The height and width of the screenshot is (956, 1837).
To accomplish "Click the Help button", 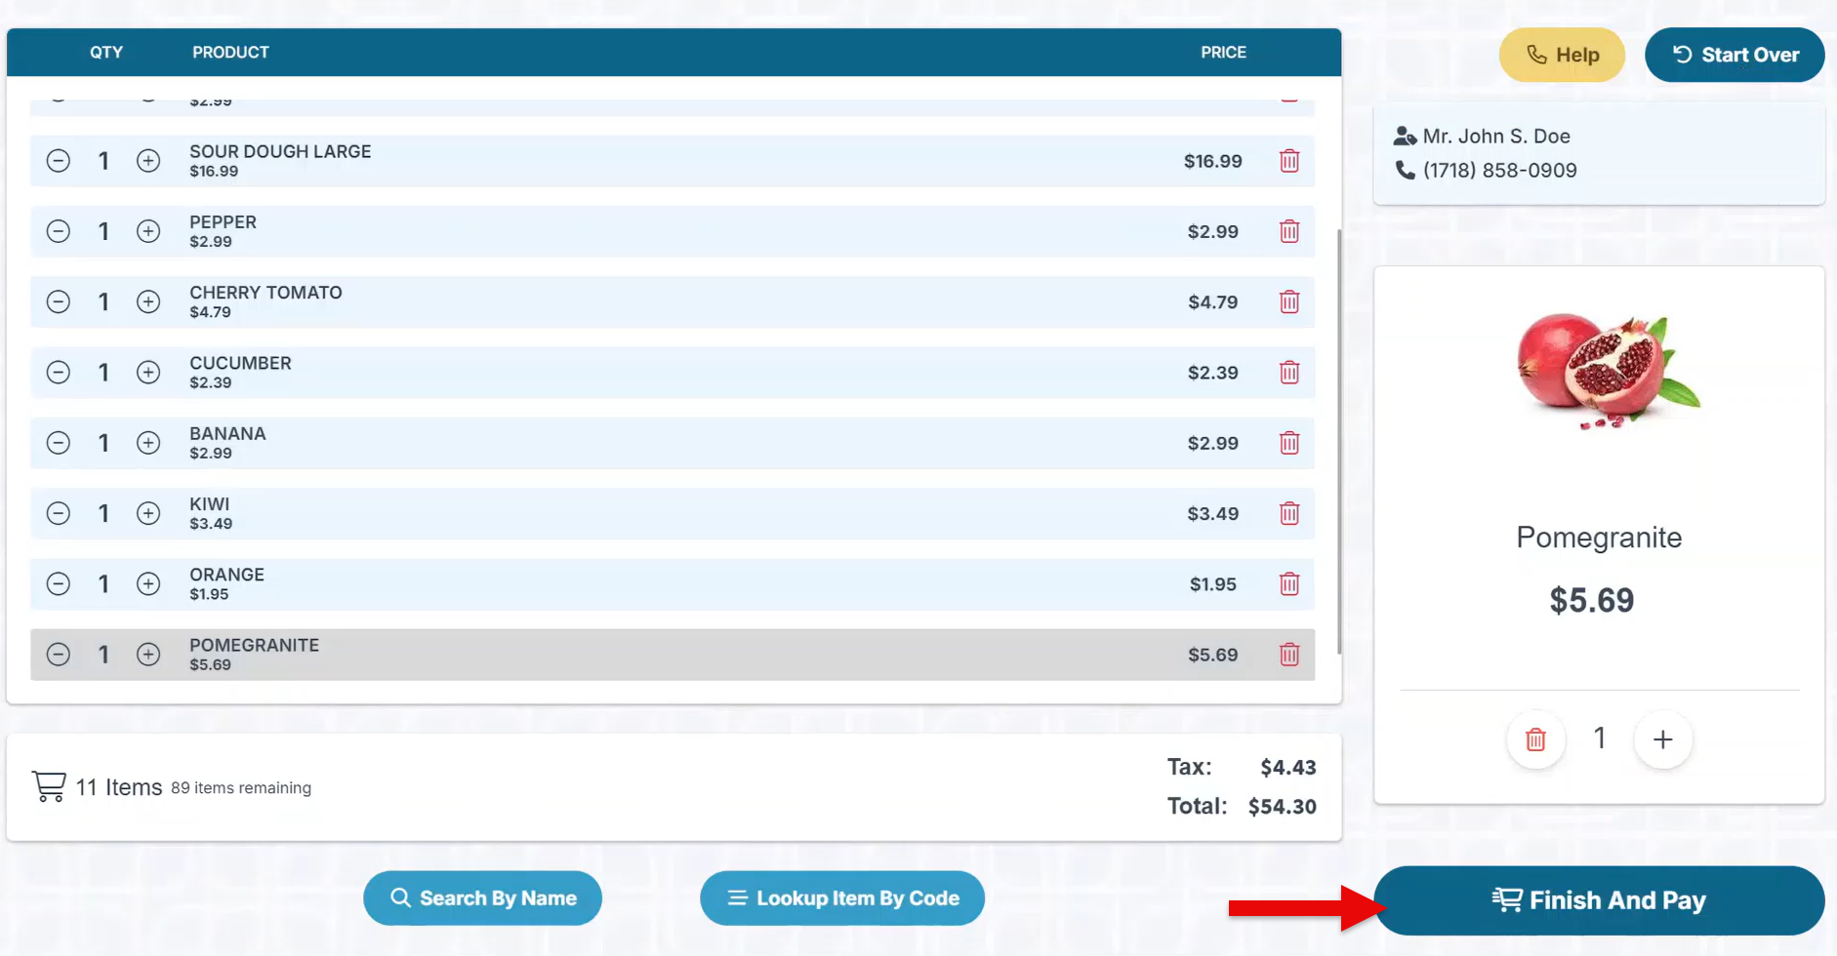I will pyautogui.click(x=1562, y=55).
